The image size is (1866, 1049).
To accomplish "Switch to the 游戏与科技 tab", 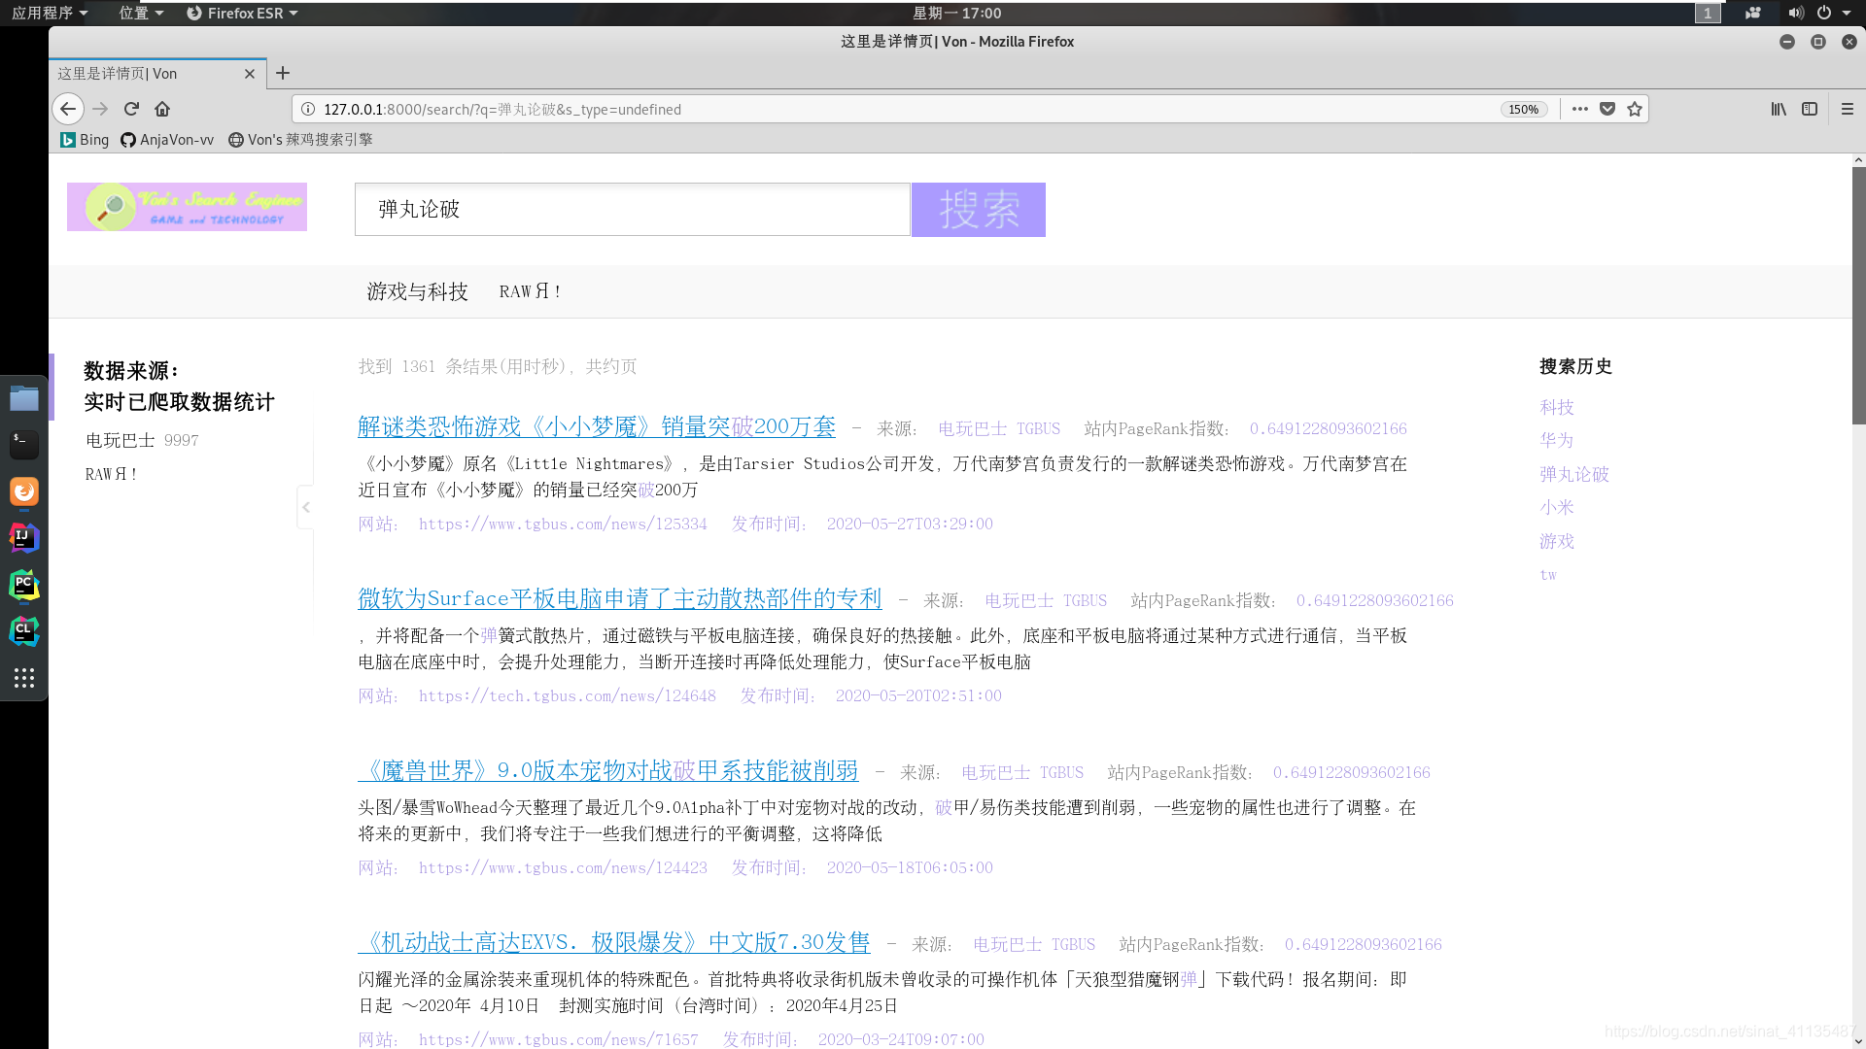I will coord(416,291).
